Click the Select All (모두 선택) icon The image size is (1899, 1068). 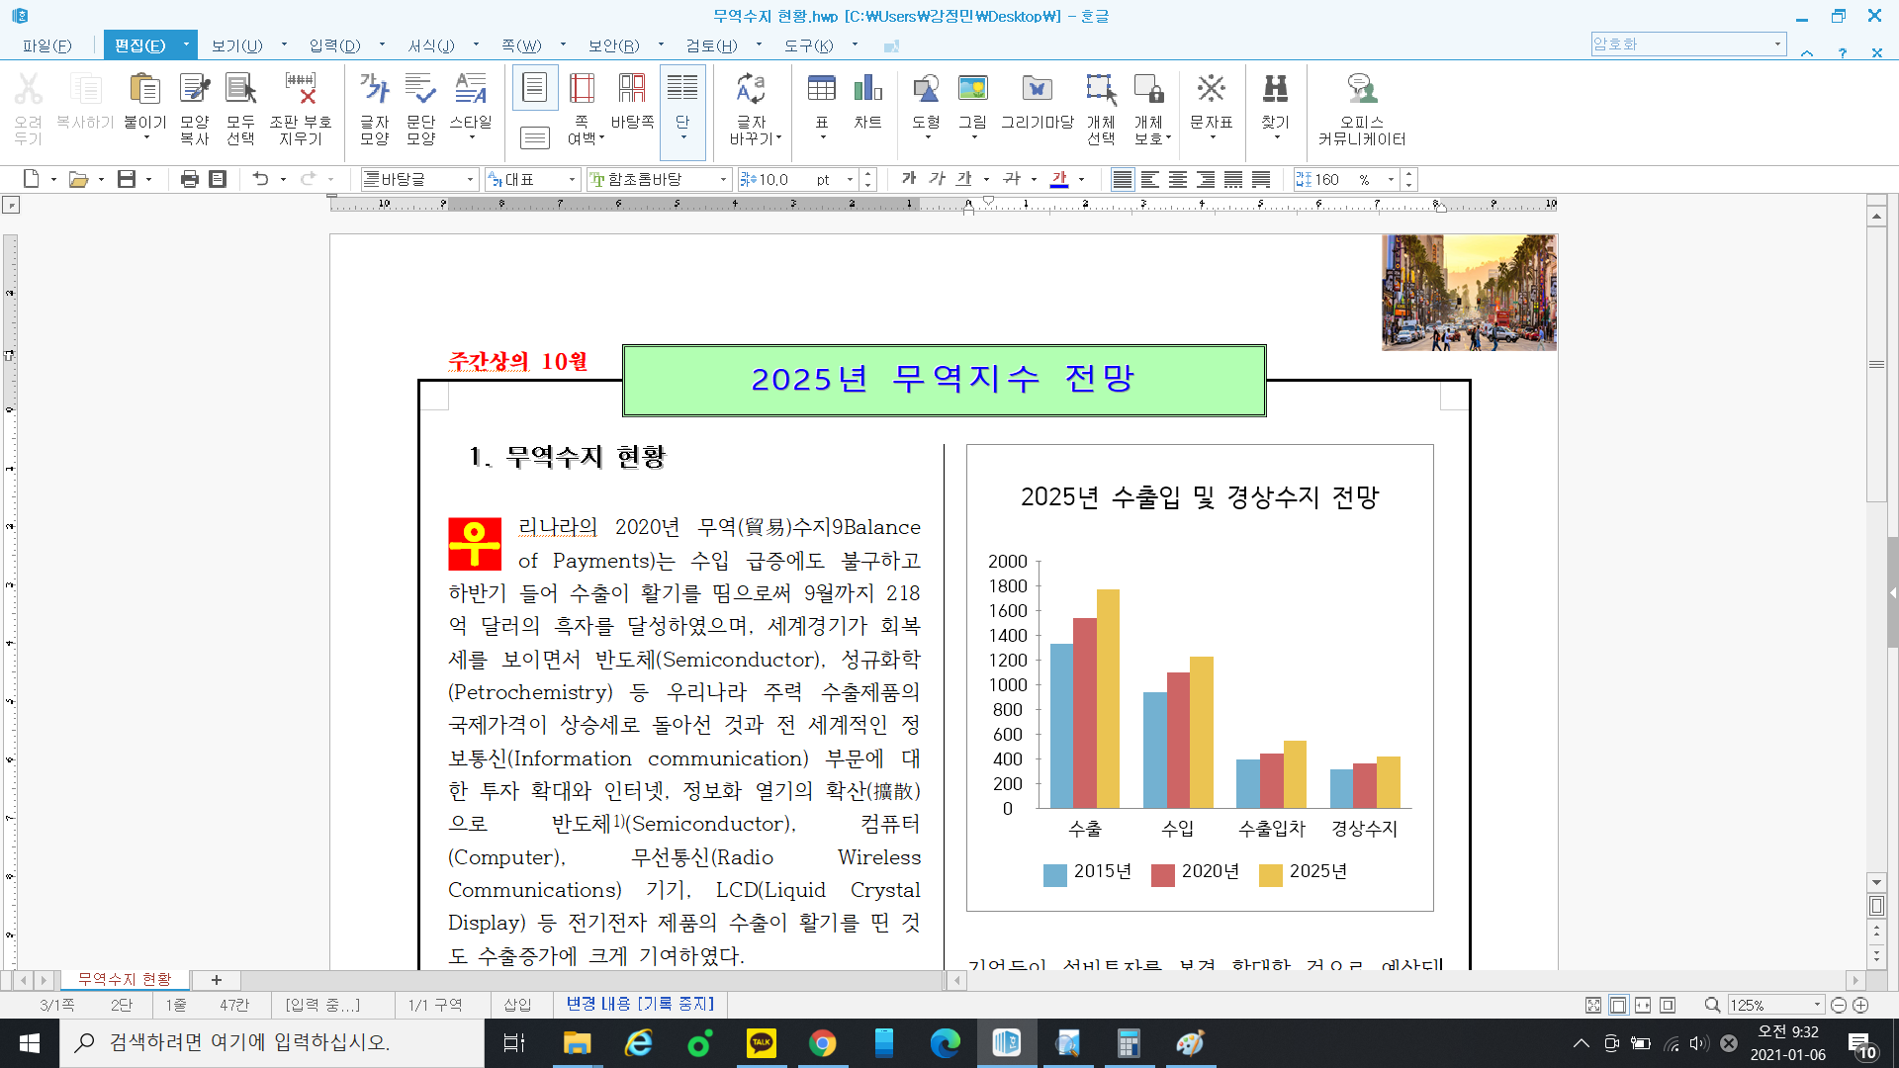point(240,89)
